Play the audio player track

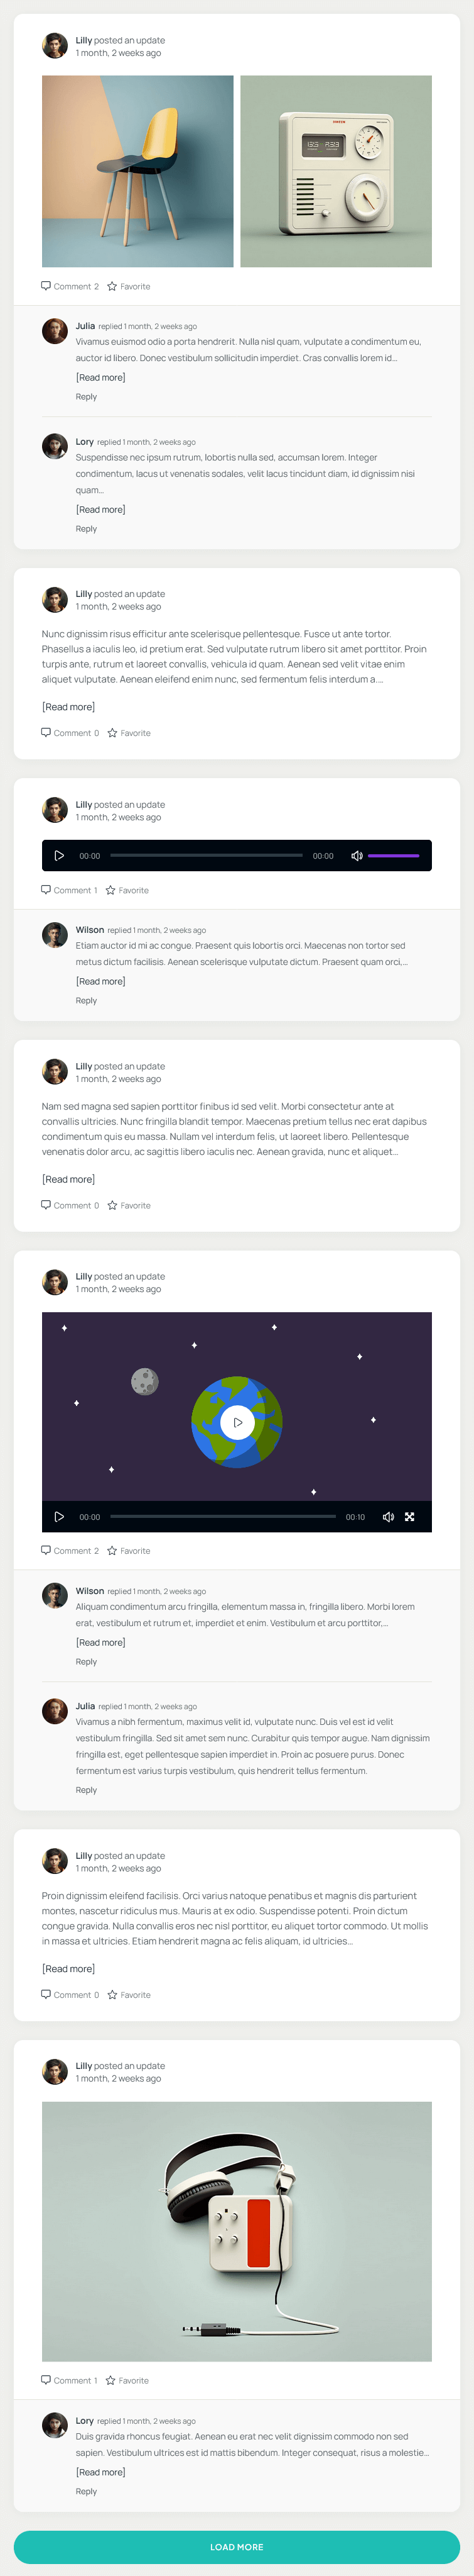[59, 855]
